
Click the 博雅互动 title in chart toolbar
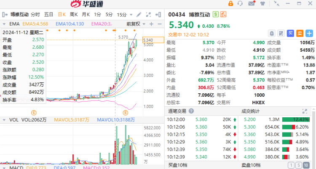click(19, 14)
